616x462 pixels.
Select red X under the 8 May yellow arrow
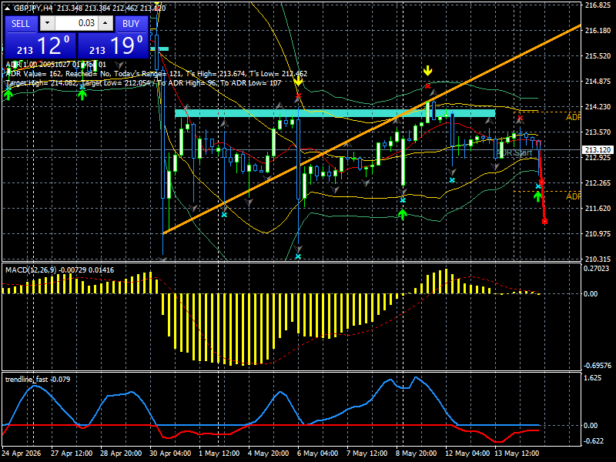pyautogui.click(x=428, y=85)
